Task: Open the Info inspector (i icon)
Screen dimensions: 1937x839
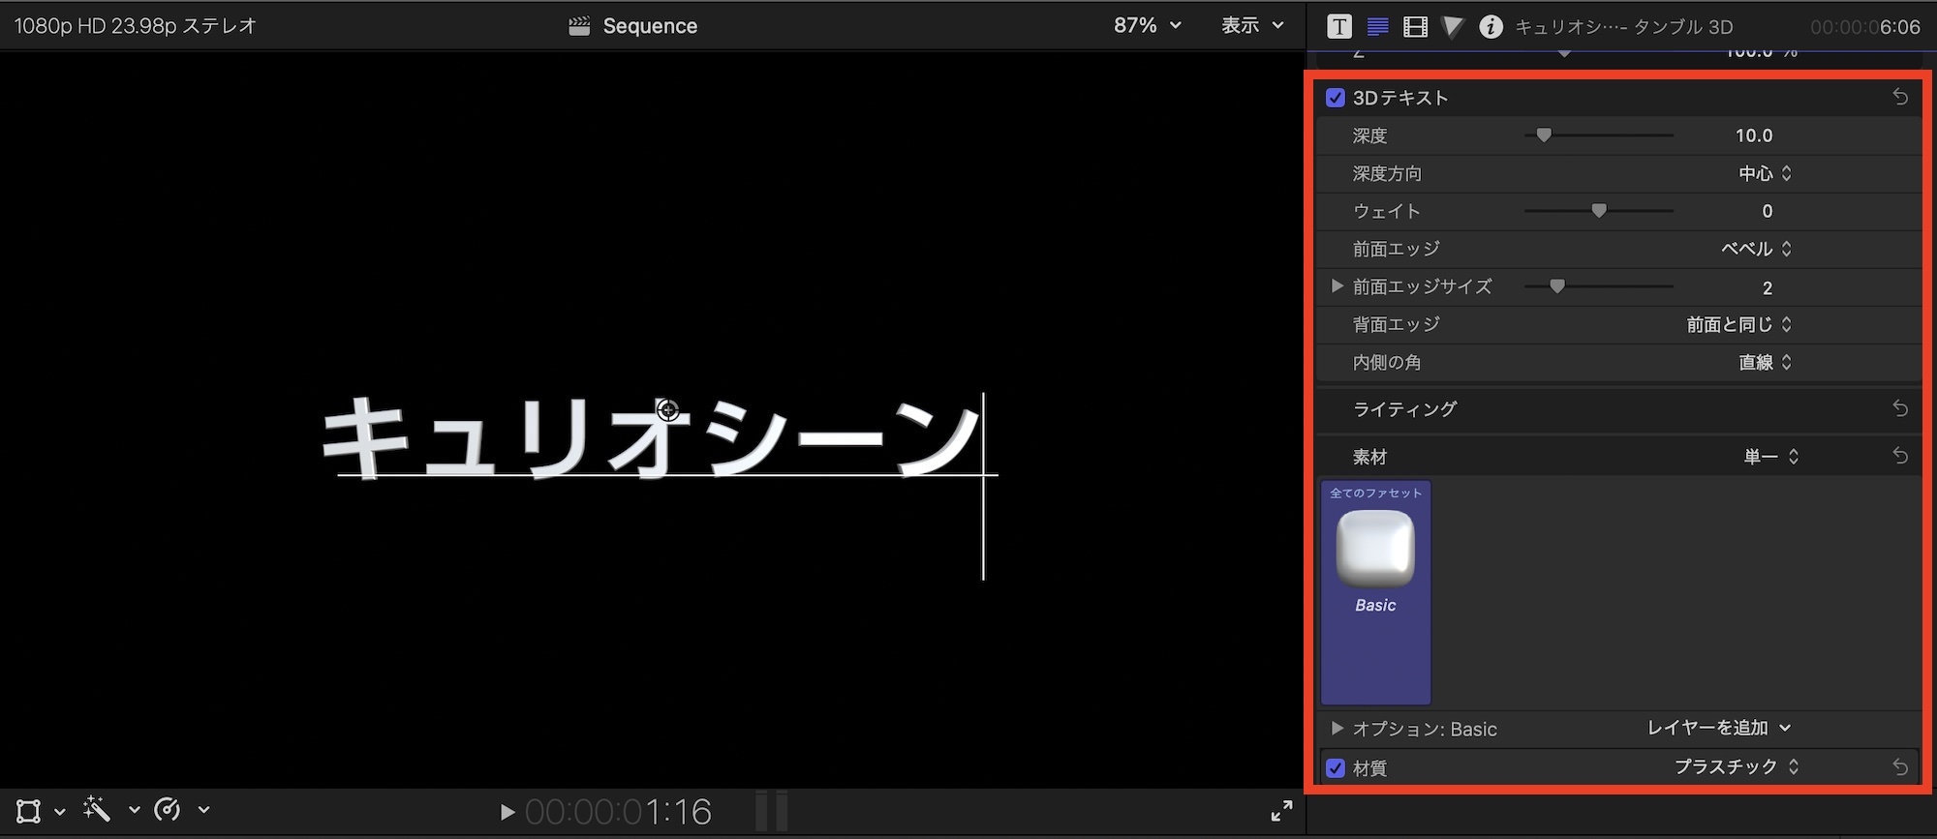Action: pos(1491,26)
